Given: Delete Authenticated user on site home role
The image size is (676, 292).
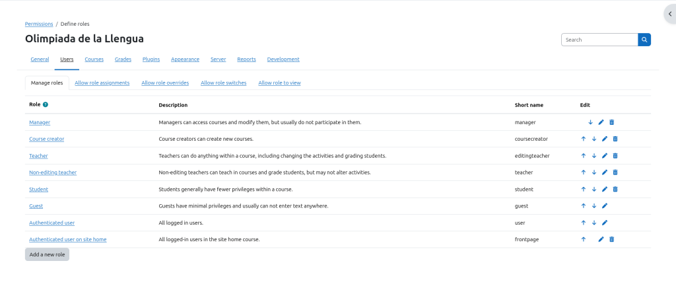Looking at the screenshot, I should 611,239.
